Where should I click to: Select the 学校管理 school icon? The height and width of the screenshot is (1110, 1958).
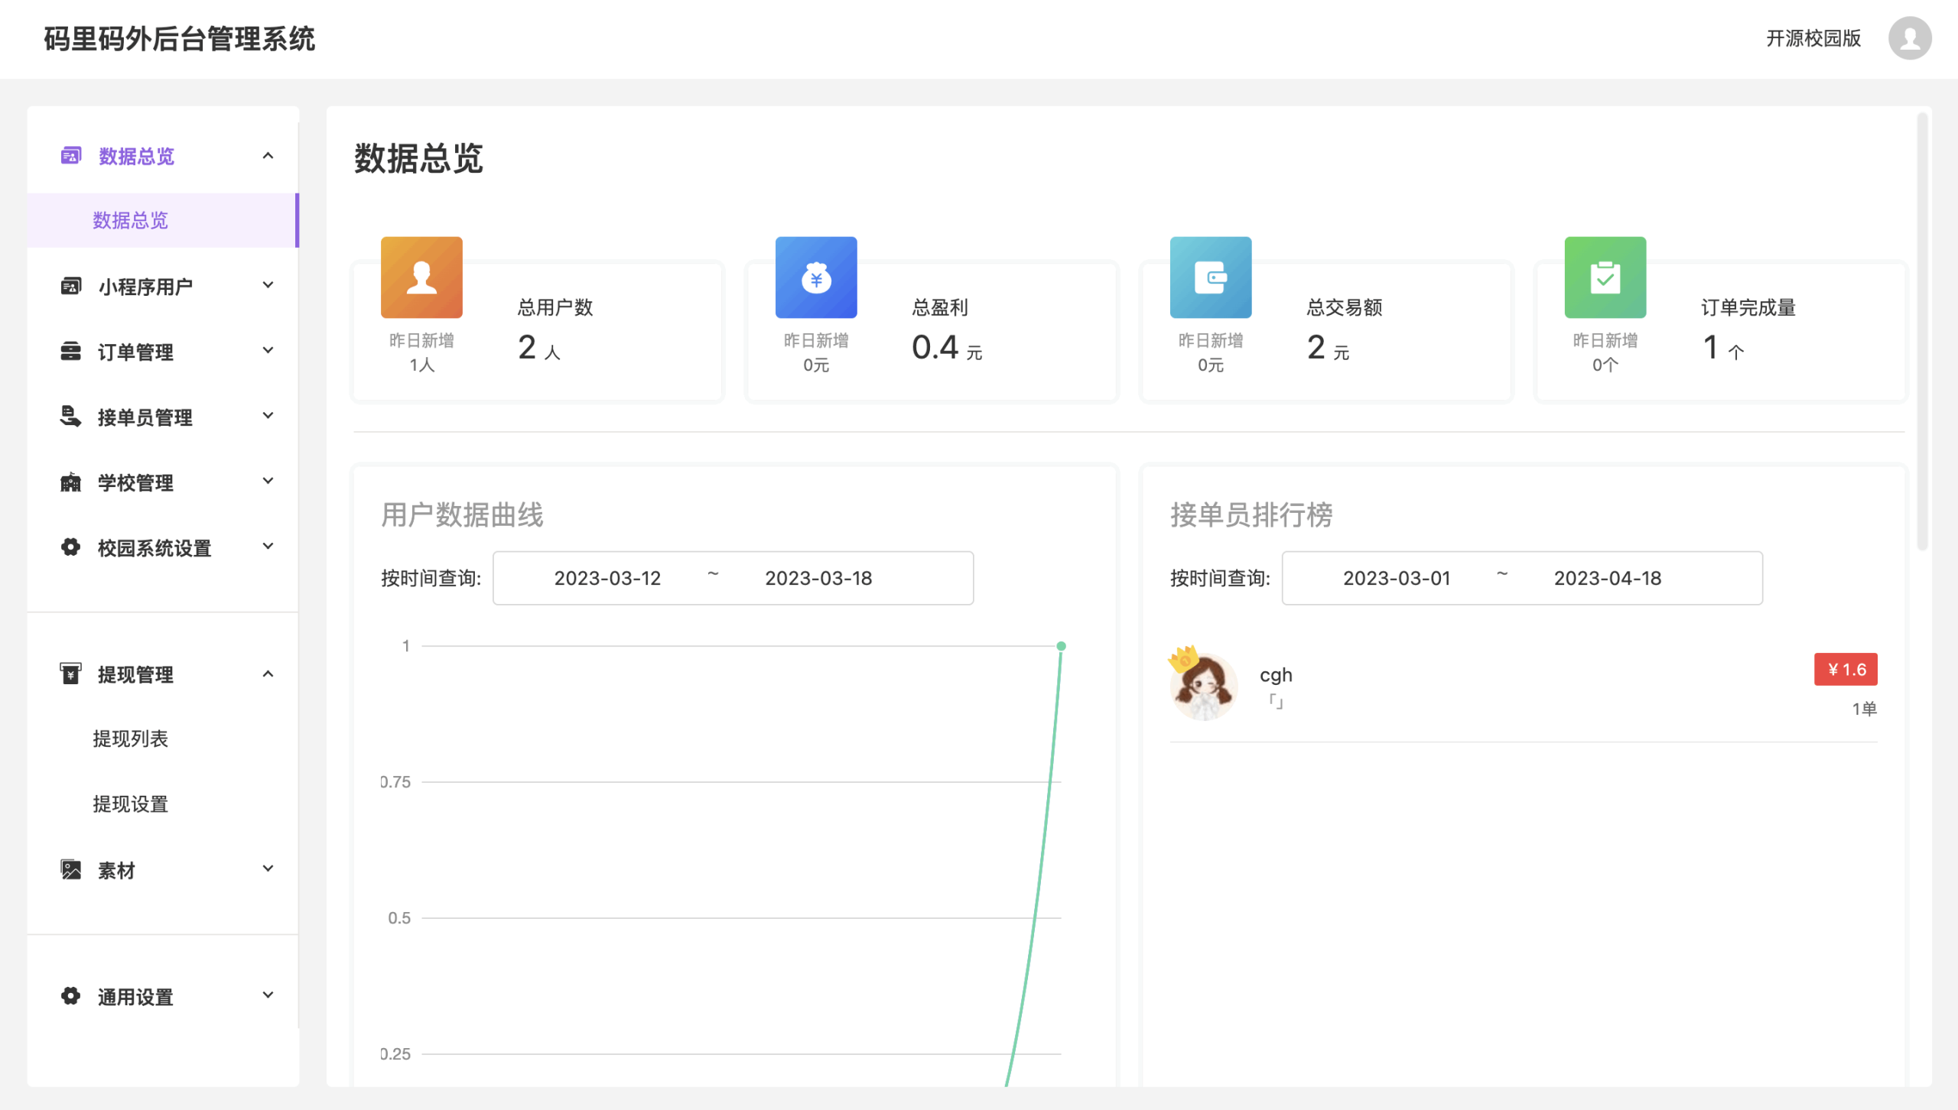(70, 482)
